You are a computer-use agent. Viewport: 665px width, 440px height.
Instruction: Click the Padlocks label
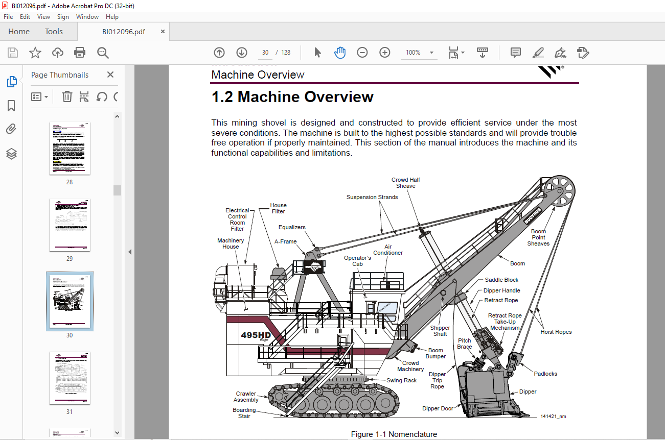click(x=545, y=374)
